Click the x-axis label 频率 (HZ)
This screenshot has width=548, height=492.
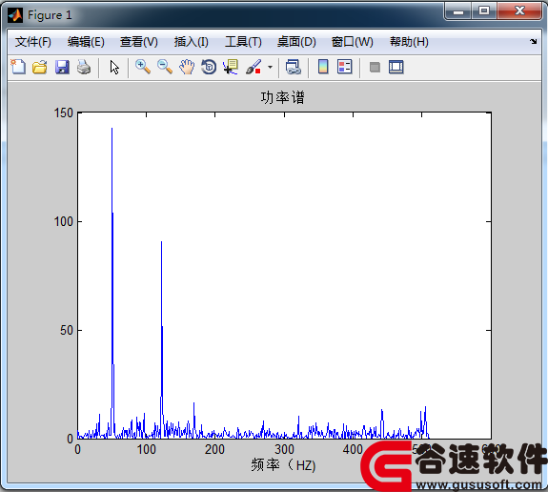tap(283, 465)
